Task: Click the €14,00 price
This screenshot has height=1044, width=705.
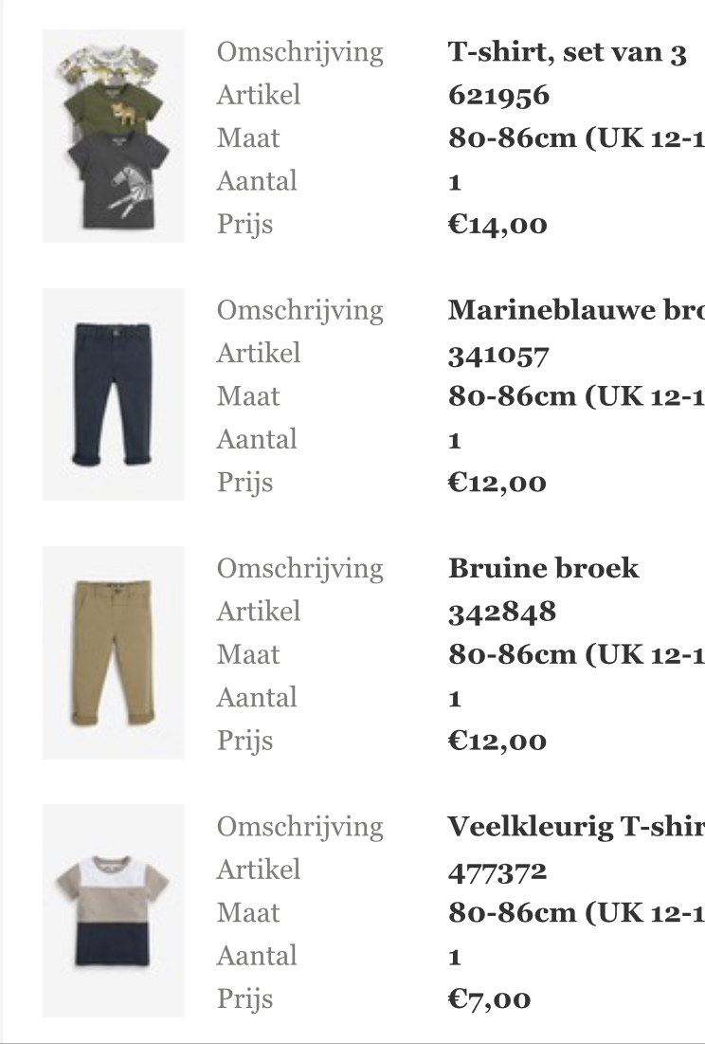Action: click(497, 225)
